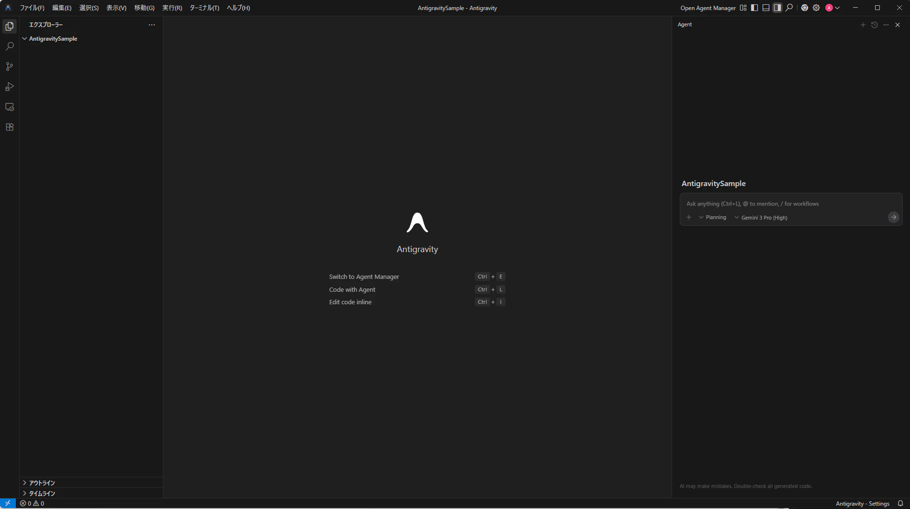Open the Run and Debug view

10,87
